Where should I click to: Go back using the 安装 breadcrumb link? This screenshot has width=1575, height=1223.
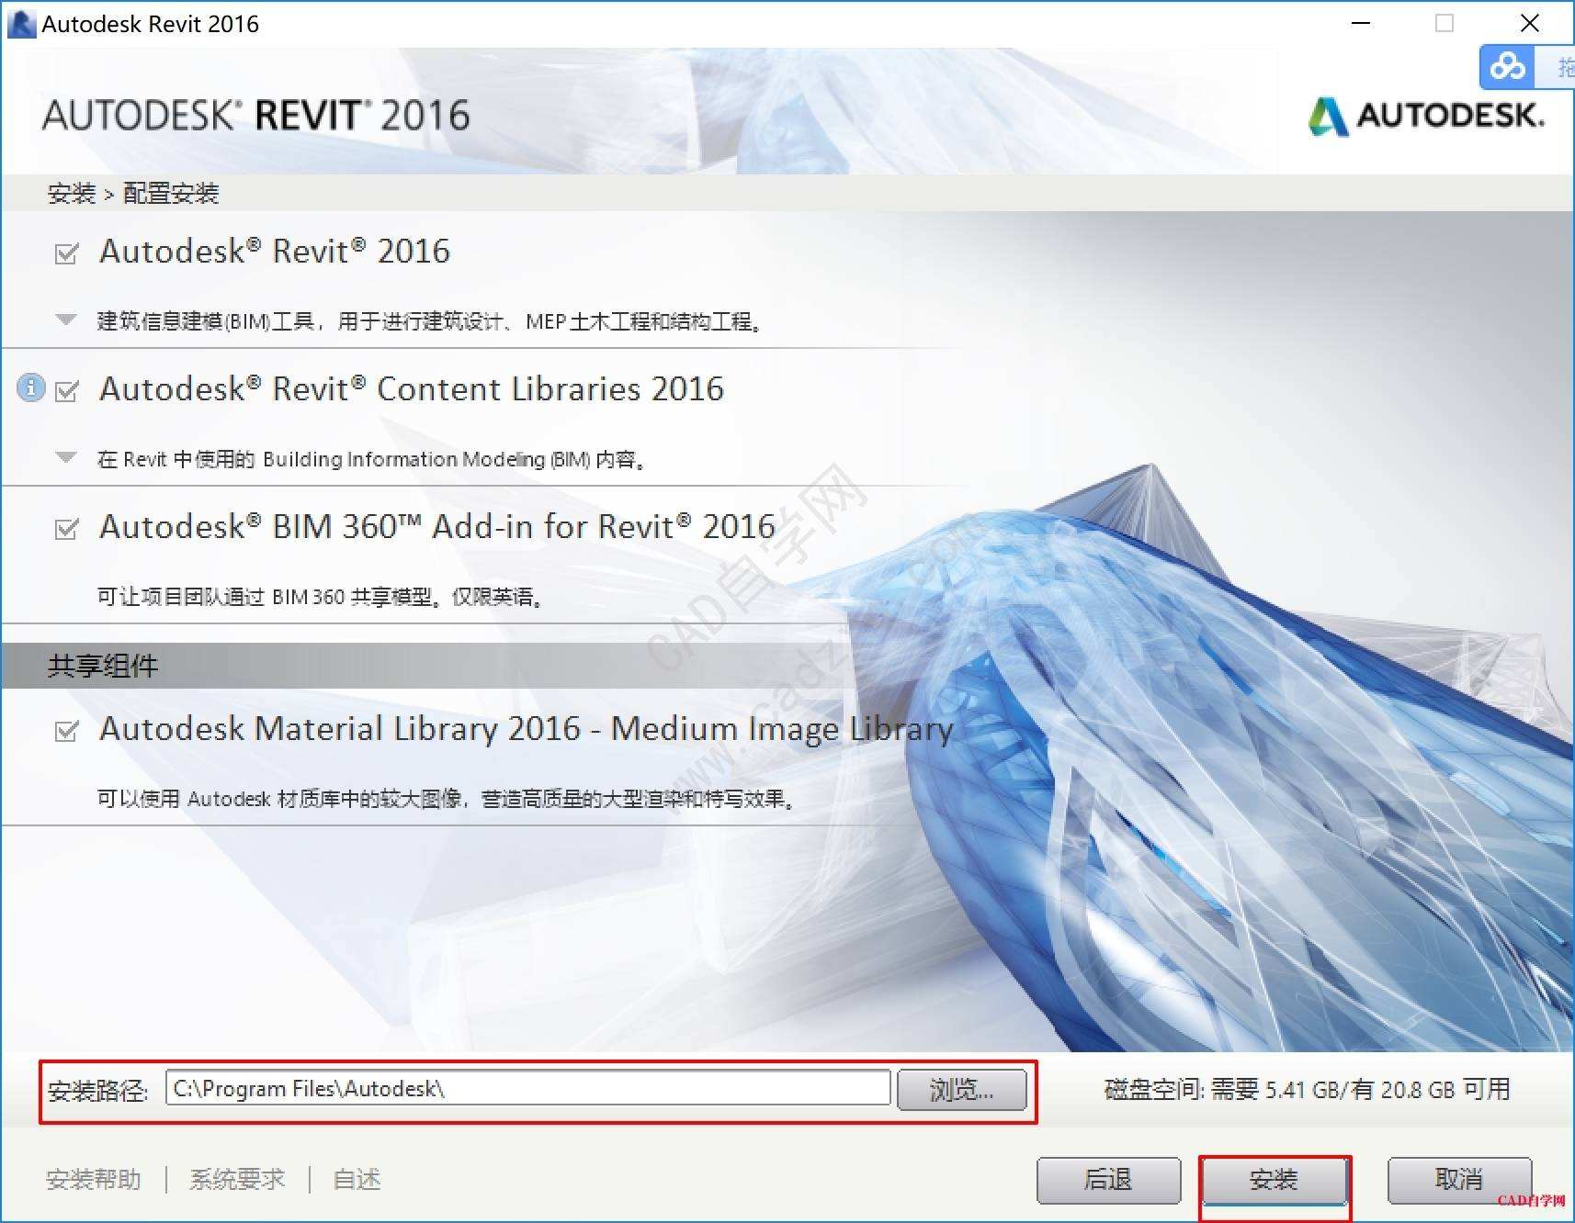pos(71,193)
